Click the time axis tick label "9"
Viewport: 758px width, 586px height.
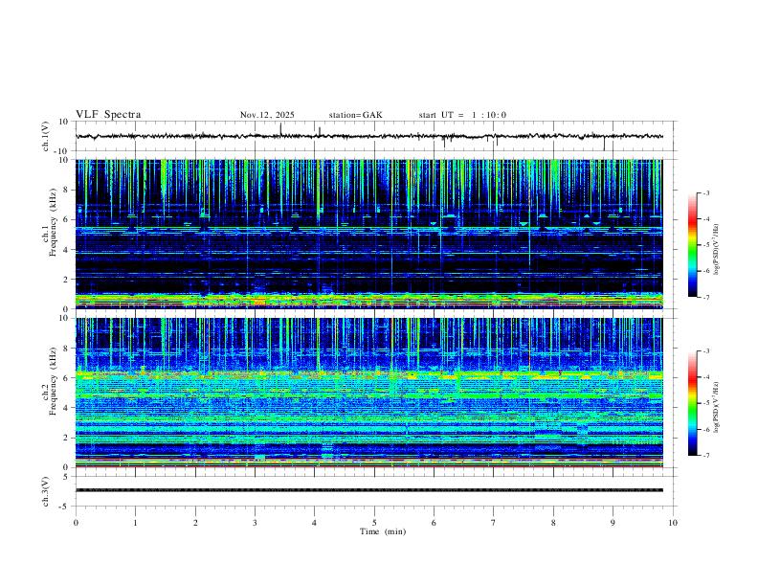coord(613,523)
